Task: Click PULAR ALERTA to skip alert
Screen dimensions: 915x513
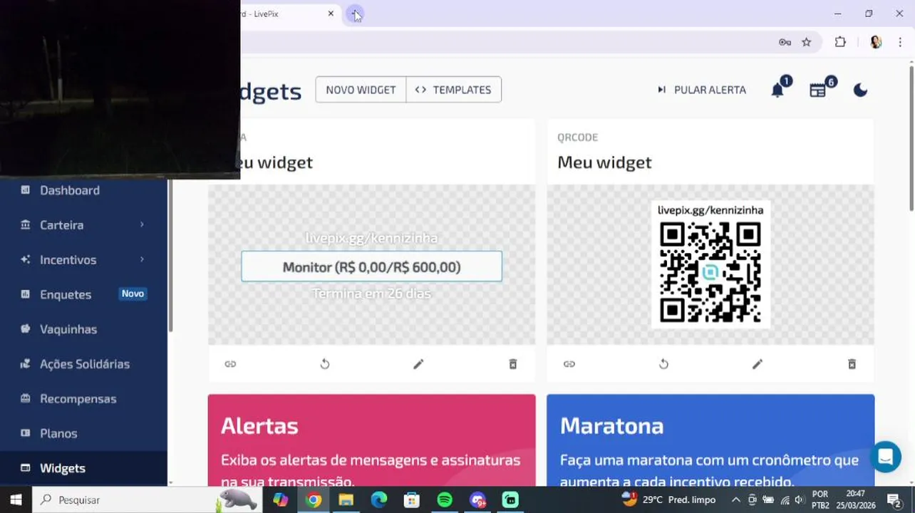Action: coord(702,90)
